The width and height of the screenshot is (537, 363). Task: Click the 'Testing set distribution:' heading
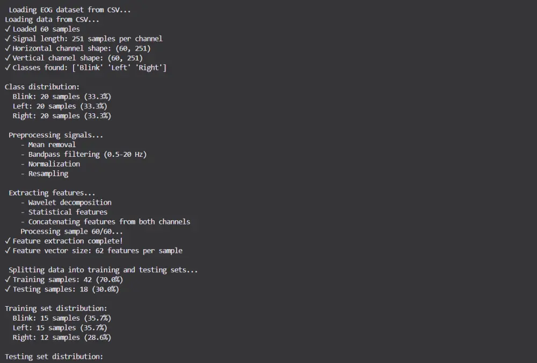point(54,357)
